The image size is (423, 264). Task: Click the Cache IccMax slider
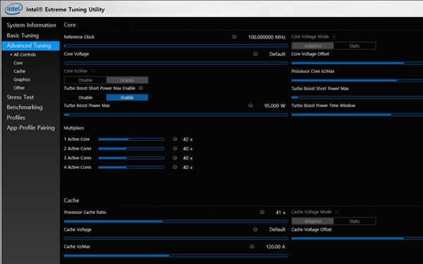tap(176, 256)
